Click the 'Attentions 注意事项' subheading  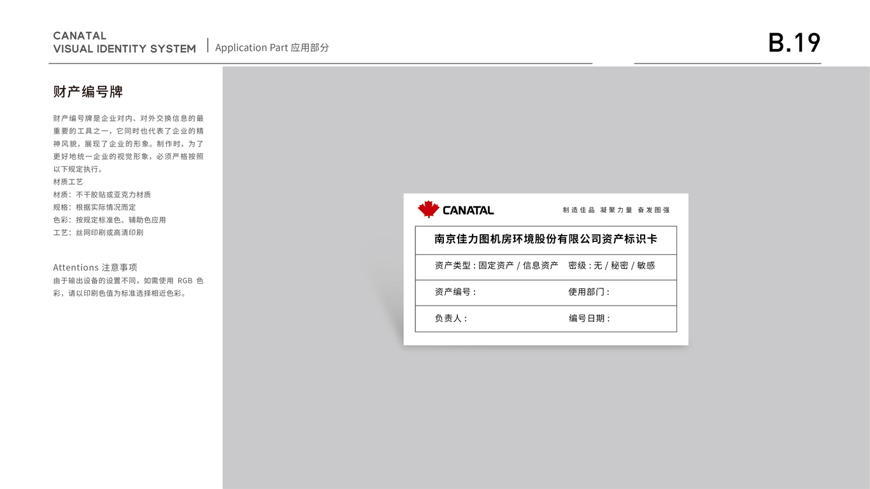coord(95,267)
